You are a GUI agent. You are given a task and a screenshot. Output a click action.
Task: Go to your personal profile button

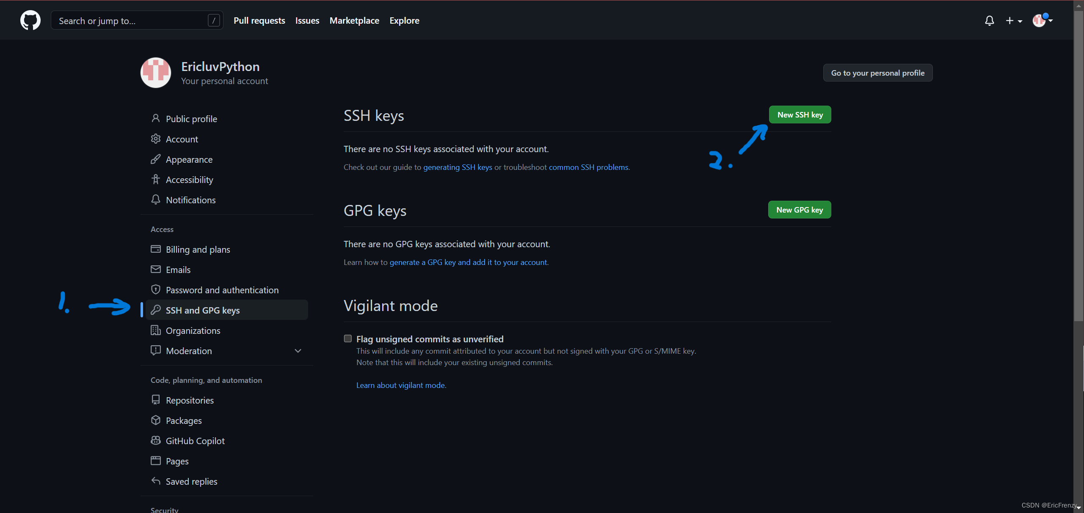(877, 73)
